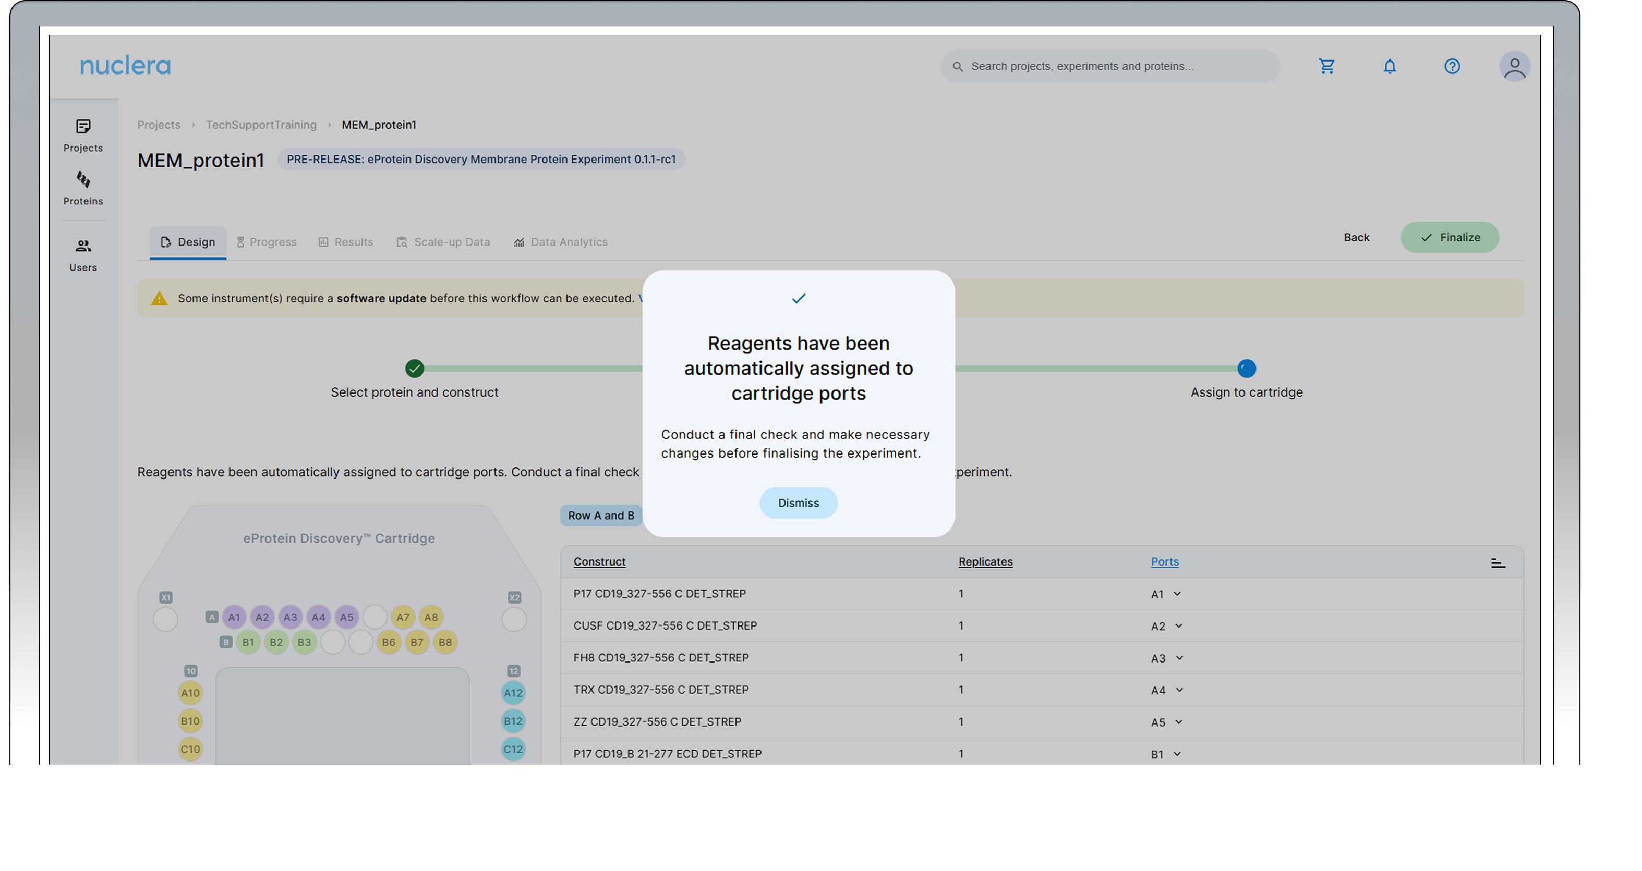Select cartridge port A12
Screen dimensions: 1642x871
coord(513,693)
